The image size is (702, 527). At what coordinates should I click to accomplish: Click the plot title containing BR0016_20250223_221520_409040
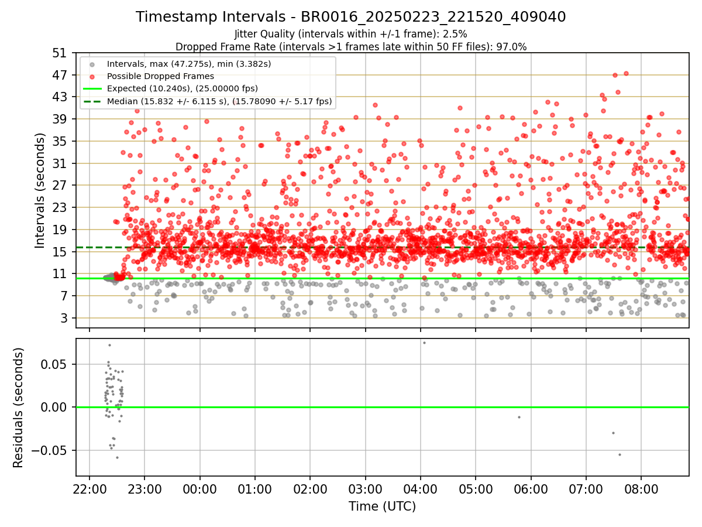coord(351,17)
